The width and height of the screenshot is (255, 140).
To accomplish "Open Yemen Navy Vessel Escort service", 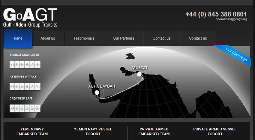I will click(93, 131).
